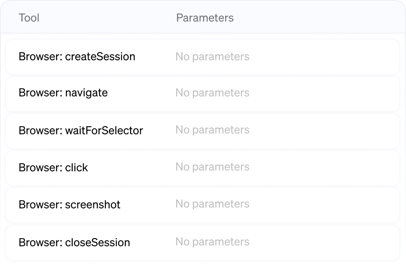Image resolution: width=406 pixels, height=267 pixels.
Task: Click the "Parameters" column header
Action: coord(205,18)
